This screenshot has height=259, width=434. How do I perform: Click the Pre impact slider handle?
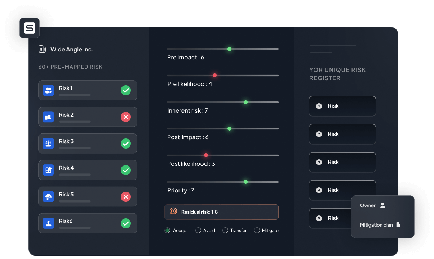click(229, 49)
